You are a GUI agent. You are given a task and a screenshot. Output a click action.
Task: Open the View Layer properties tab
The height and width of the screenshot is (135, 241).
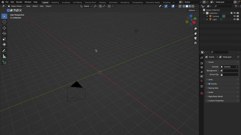click(x=202, y=72)
